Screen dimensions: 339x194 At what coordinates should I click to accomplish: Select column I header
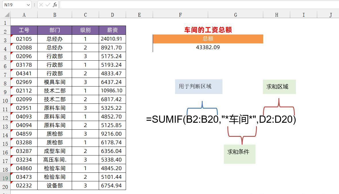304,15
